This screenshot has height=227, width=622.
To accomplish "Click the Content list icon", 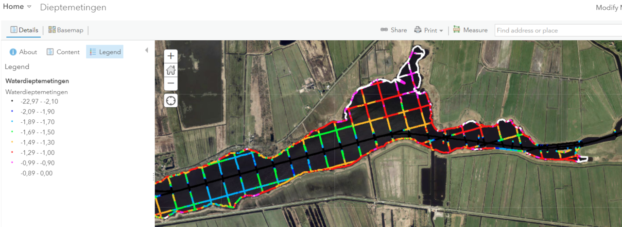I will click(50, 52).
